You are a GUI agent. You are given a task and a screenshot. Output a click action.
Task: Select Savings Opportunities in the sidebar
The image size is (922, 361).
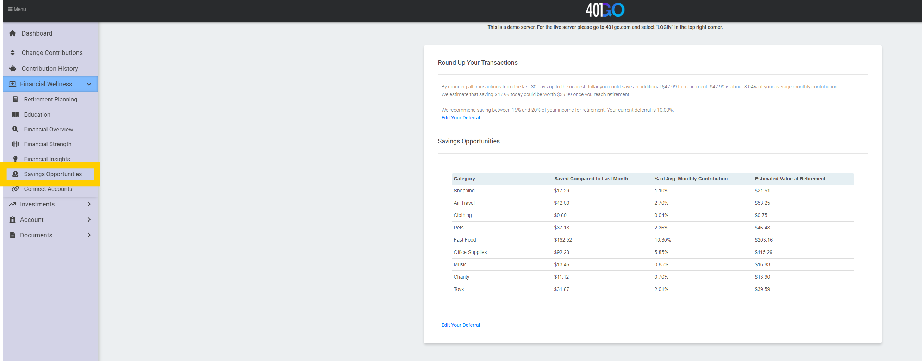52,174
